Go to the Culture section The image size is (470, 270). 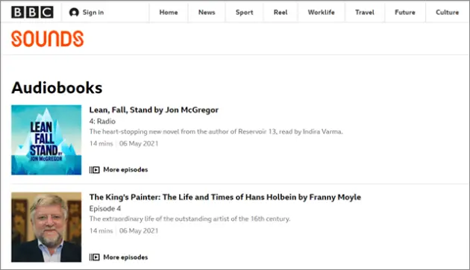coord(447,12)
